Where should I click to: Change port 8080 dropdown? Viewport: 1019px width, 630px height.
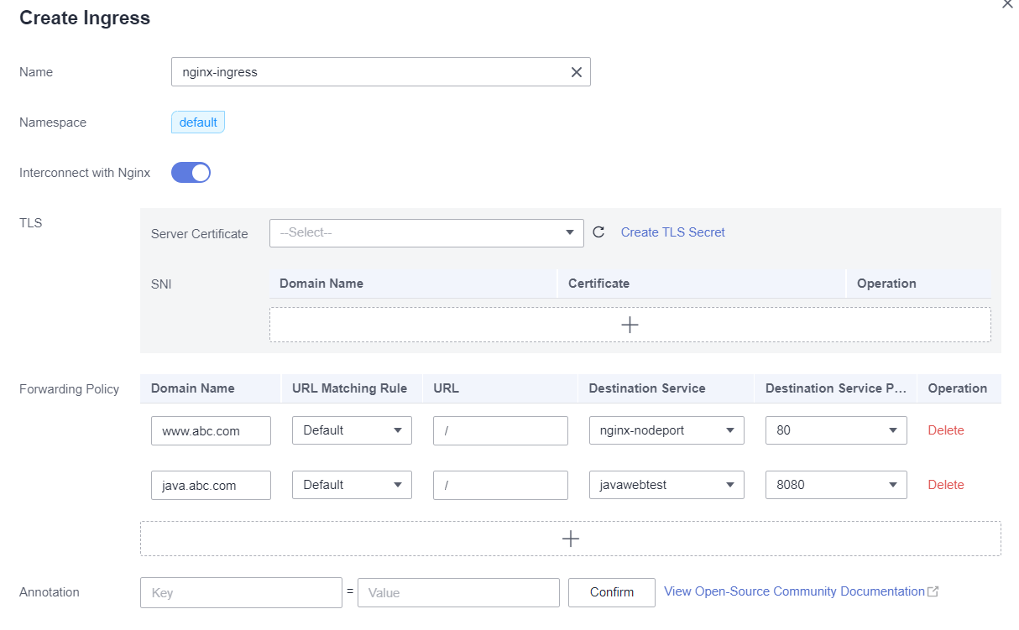pyautogui.click(x=835, y=485)
